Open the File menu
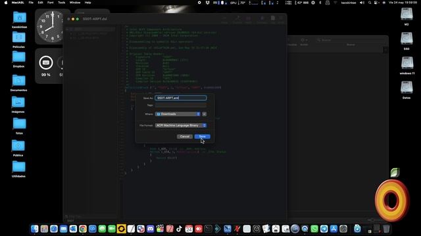This screenshot has height=236, width=421. [31, 3]
